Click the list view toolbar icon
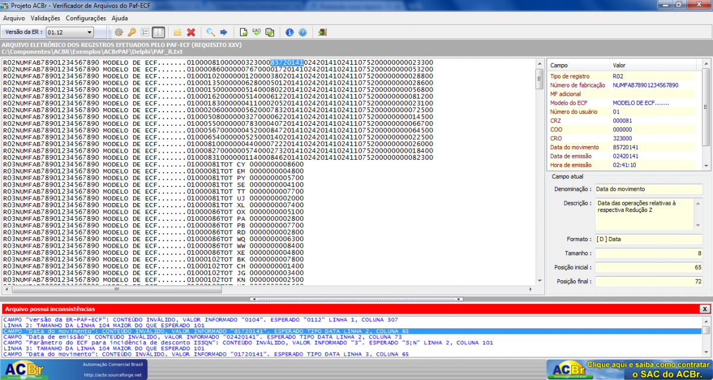The width and height of the screenshot is (713, 380). pyautogui.click(x=145, y=32)
